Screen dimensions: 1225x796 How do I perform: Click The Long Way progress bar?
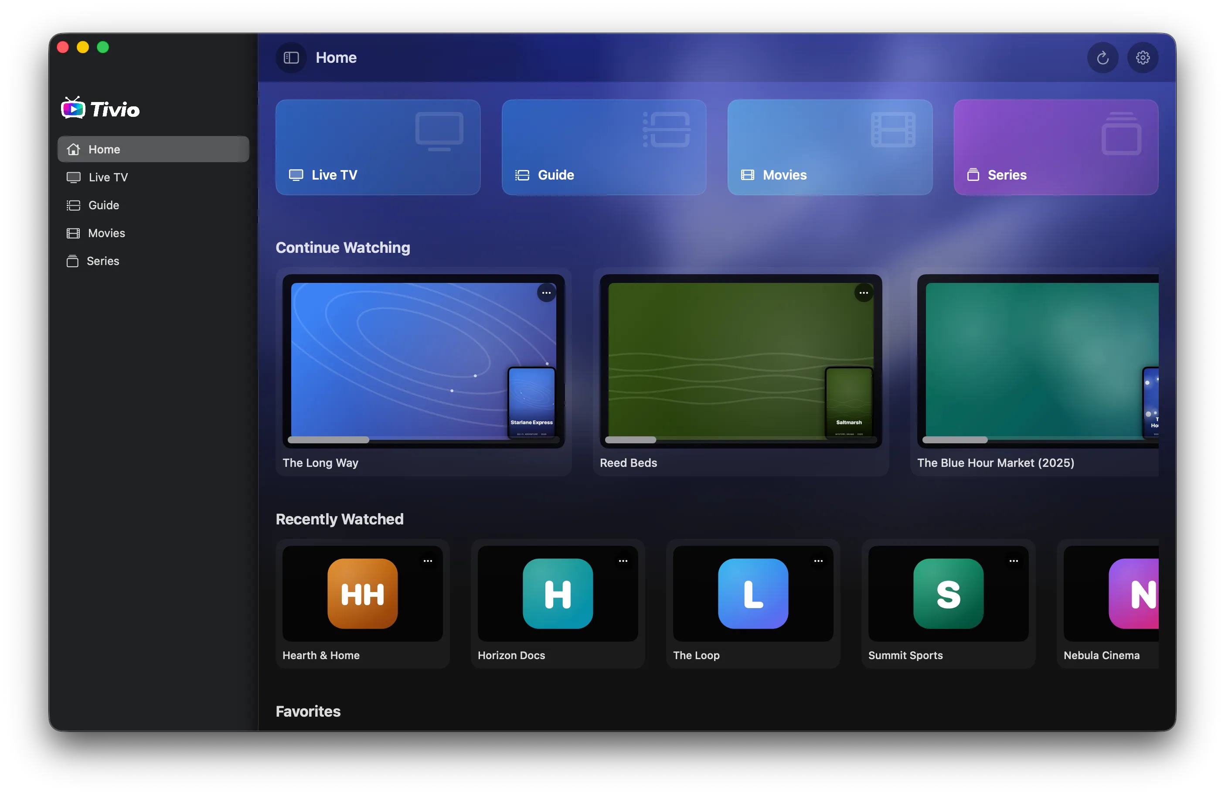(x=423, y=439)
